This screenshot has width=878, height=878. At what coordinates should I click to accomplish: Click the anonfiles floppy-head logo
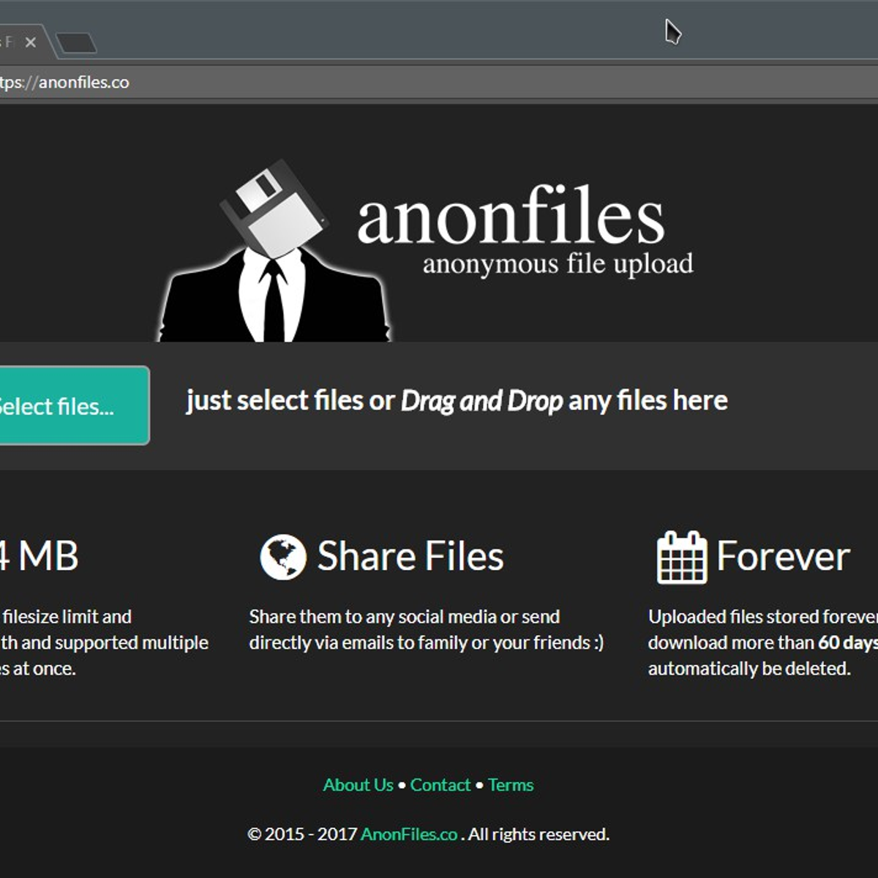(x=275, y=251)
